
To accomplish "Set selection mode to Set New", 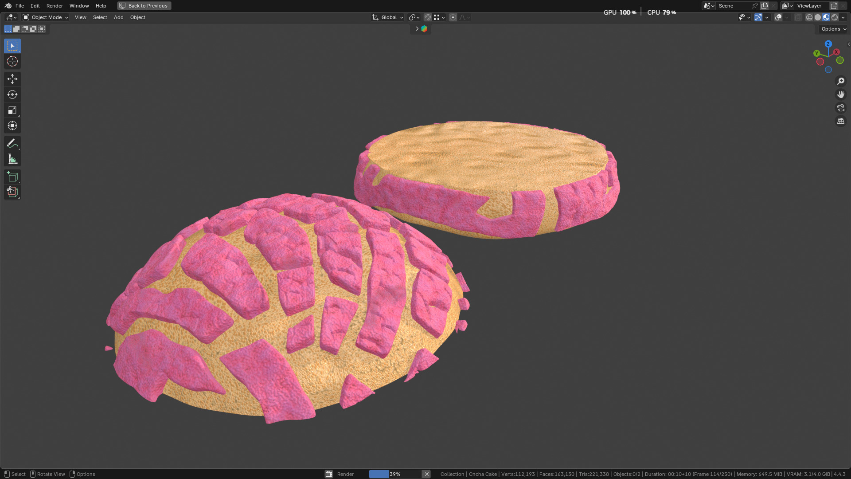I will (x=8, y=29).
